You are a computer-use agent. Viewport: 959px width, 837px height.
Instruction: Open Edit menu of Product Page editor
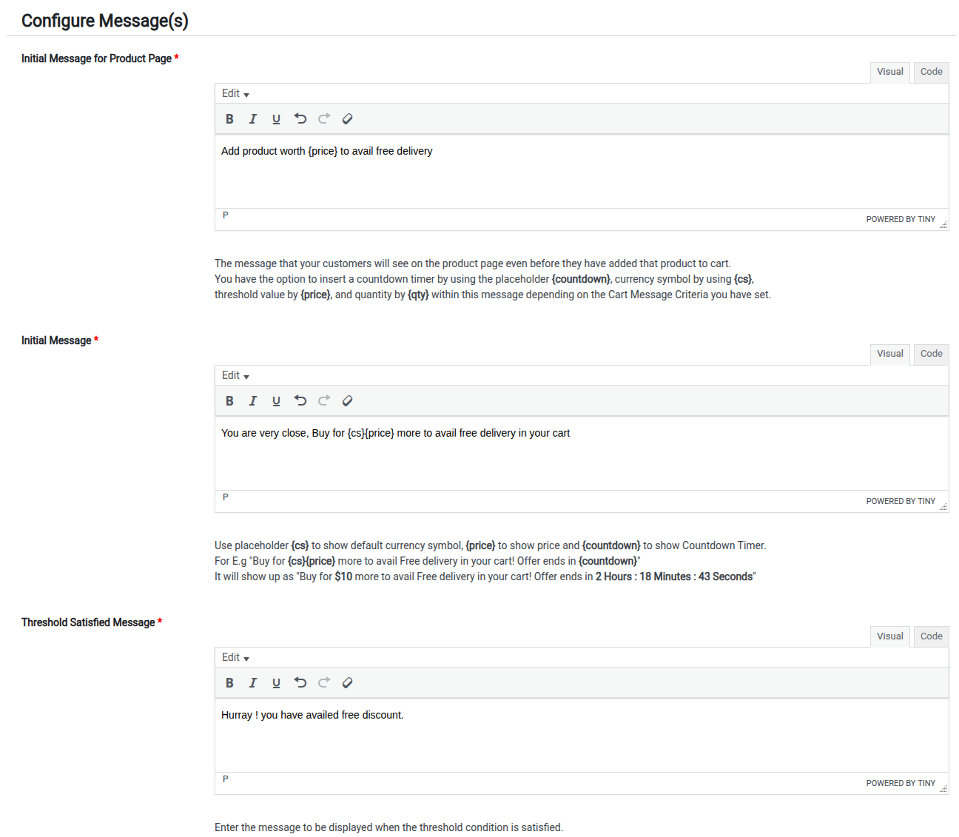pos(235,94)
